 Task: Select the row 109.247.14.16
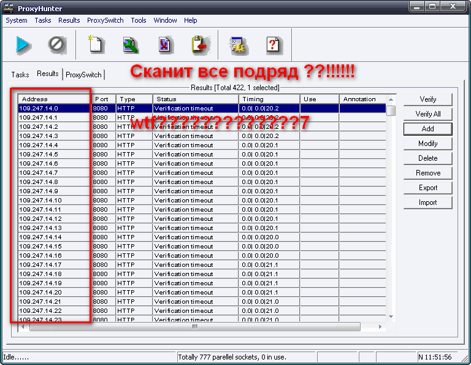(202, 255)
